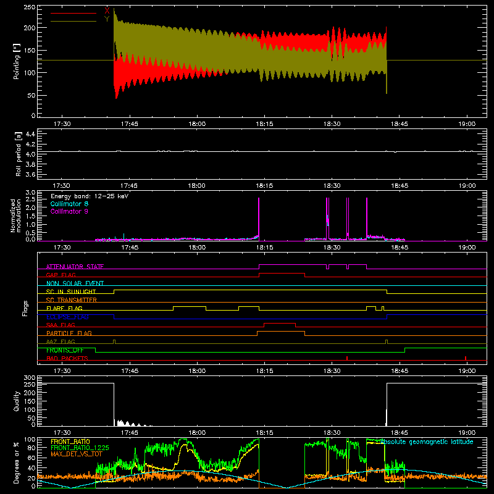Click the cyan 'Collimator 8' legend entry

click(x=69, y=204)
